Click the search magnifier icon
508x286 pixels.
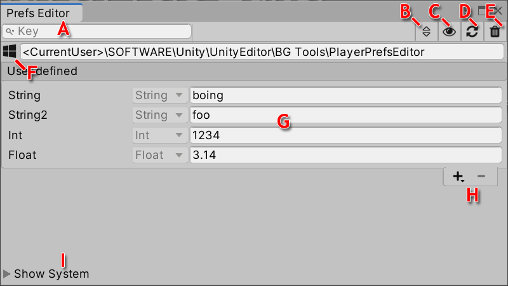10,31
